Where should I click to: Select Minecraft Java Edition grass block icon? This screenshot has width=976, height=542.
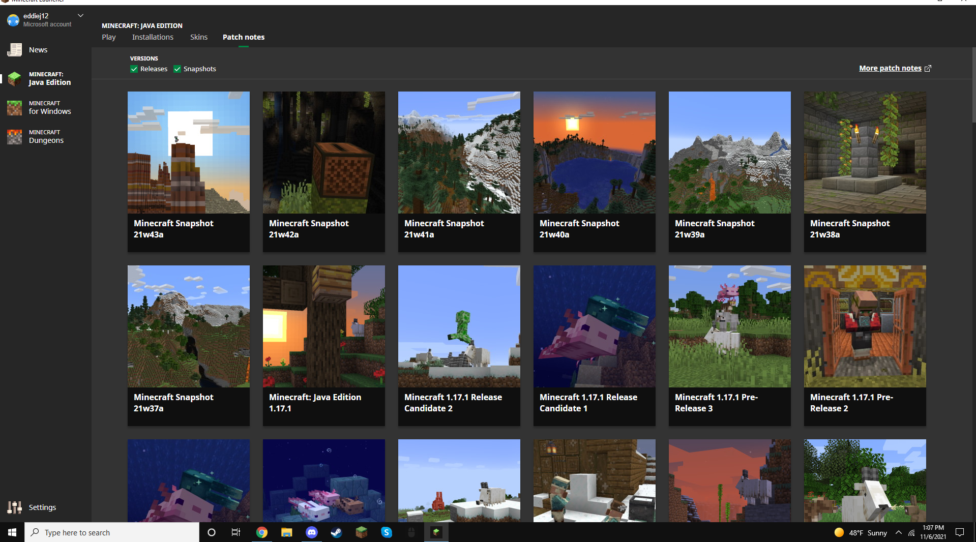(14, 79)
